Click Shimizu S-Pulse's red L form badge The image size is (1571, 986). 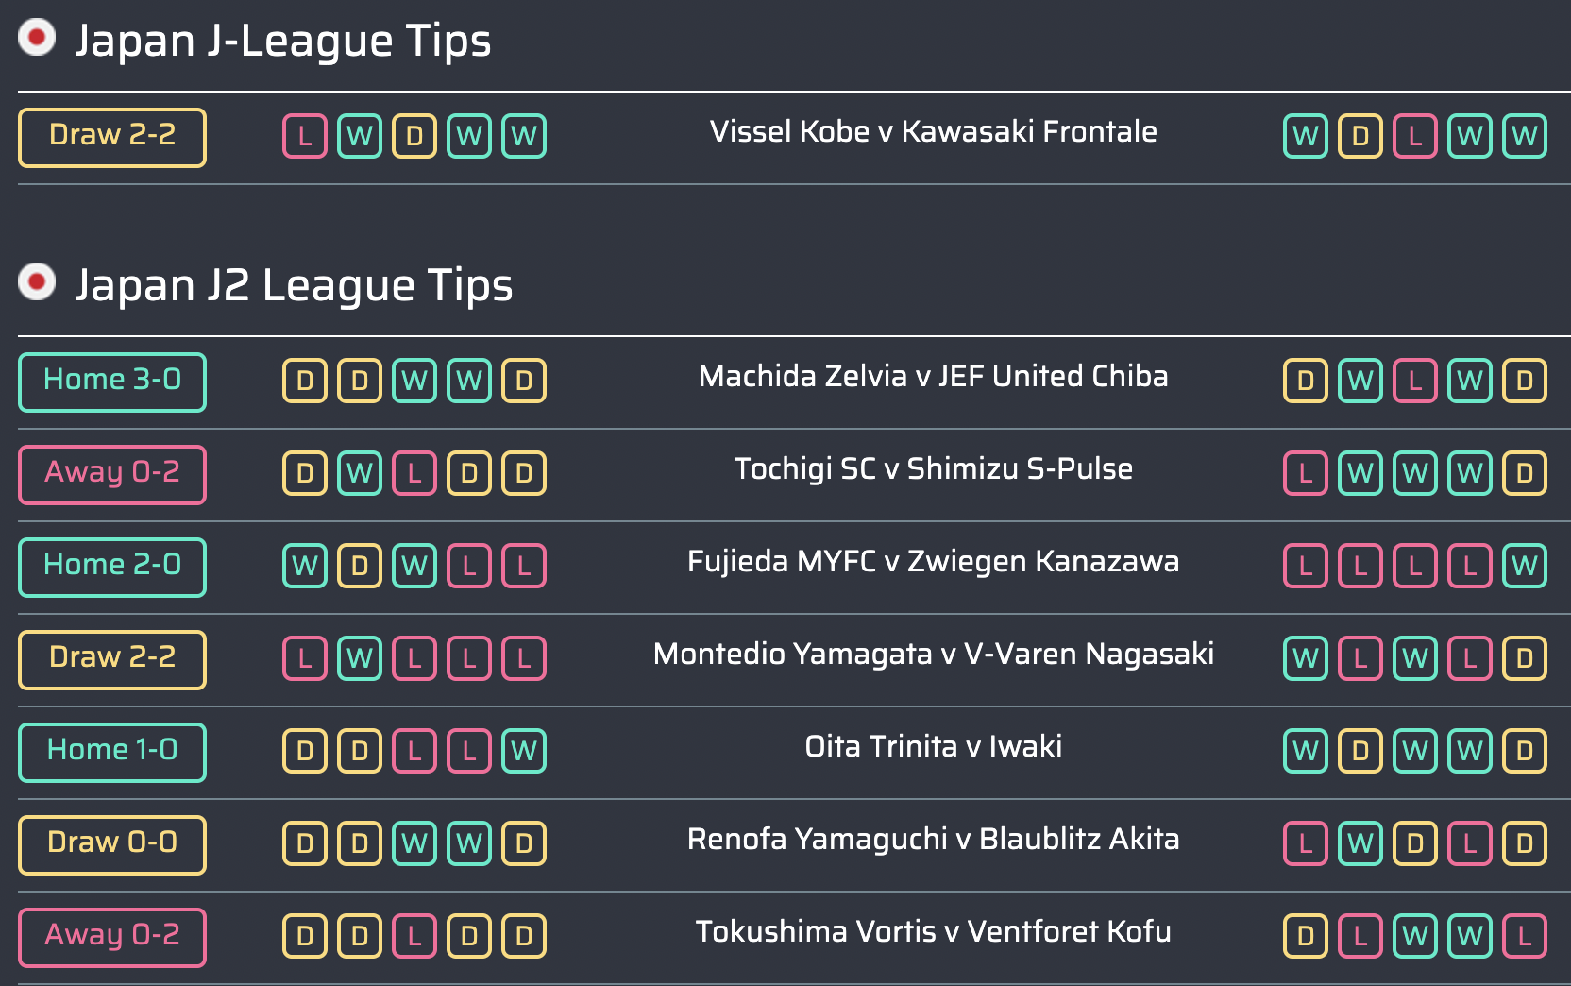coord(1306,473)
